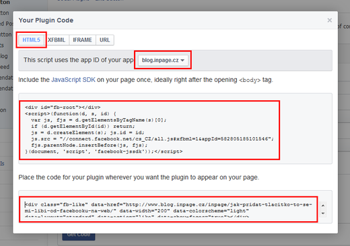Click the text 'This script uses the app ID of your app'

pos(78,60)
